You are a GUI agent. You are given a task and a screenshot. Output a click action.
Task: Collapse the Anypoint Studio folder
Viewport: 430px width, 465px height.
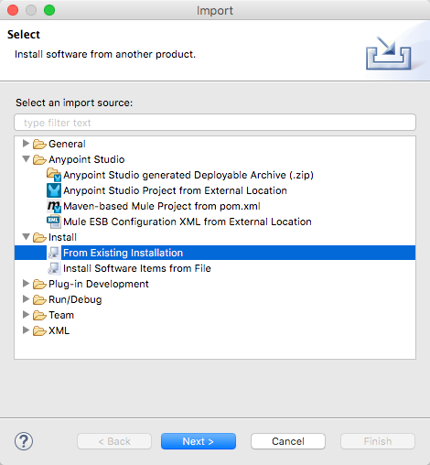[27, 159]
